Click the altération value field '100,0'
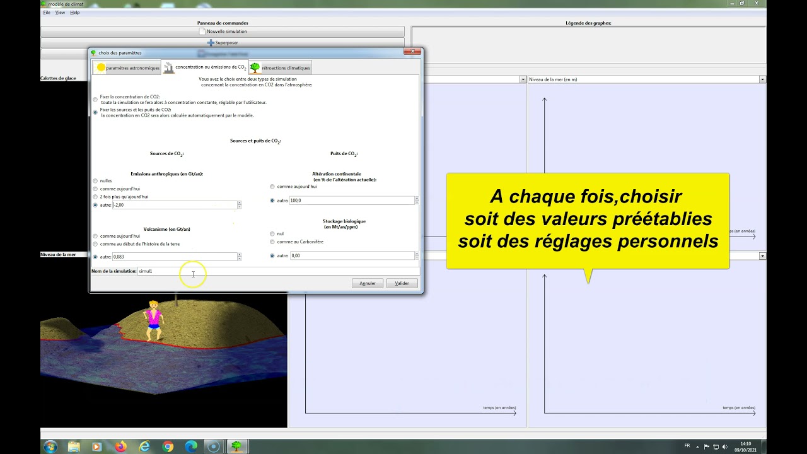This screenshot has width=807, height=454. coord(352,201)
